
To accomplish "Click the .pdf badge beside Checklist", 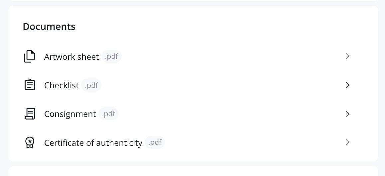I will (x=91, y=85).
